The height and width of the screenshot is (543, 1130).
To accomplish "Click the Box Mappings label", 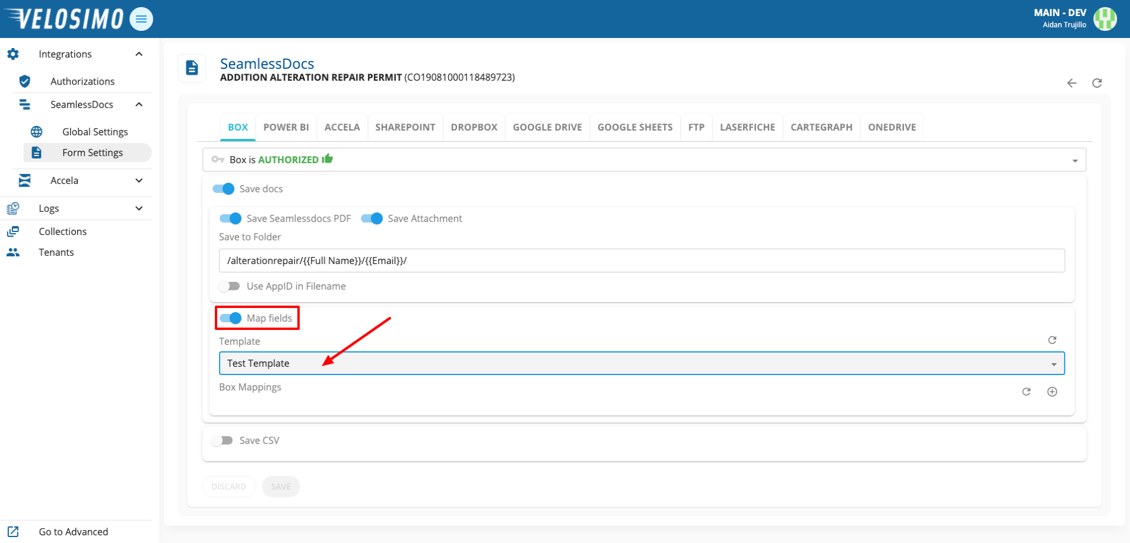I will pos(250,387).
